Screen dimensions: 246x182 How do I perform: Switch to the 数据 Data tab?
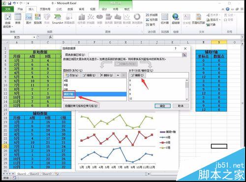tap(70, 9)
